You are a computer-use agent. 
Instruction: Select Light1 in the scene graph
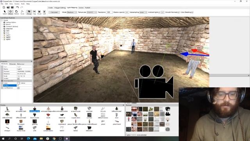coord(8,35)
